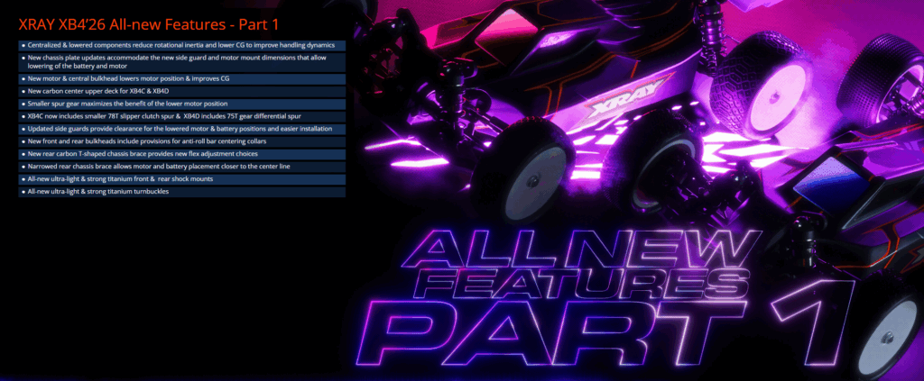
Task: Click the 'New chassis plate updates' list item
Action: 181,61
